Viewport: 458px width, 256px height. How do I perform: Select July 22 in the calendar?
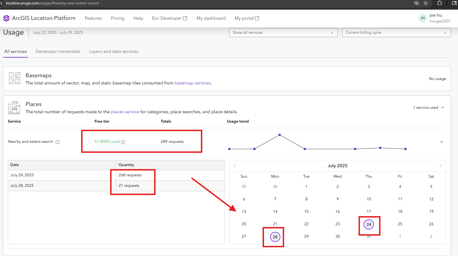(306, 224)
